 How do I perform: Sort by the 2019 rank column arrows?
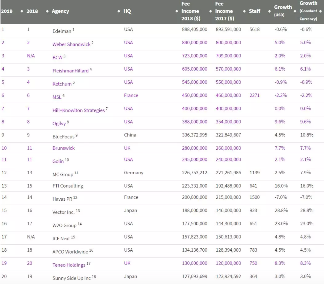click(22, 11)
